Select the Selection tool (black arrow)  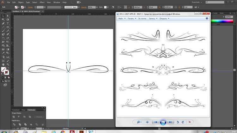click(x=3, y=16)
